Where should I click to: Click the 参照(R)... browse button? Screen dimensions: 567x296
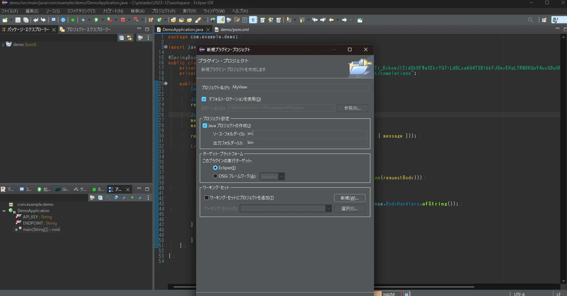point(353,108)
